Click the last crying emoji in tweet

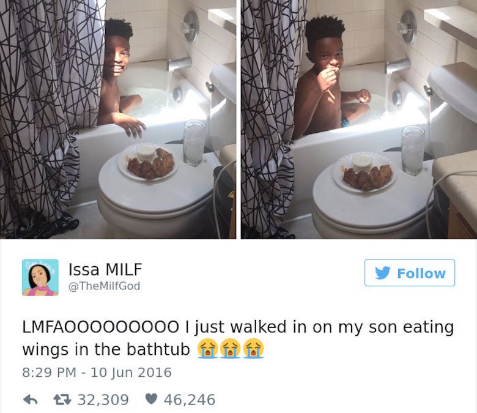(253, 349)
